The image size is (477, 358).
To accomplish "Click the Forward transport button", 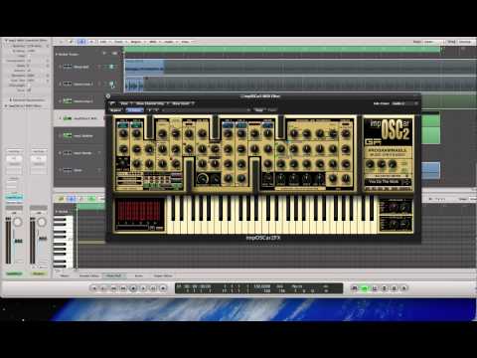I will (123, 288).
